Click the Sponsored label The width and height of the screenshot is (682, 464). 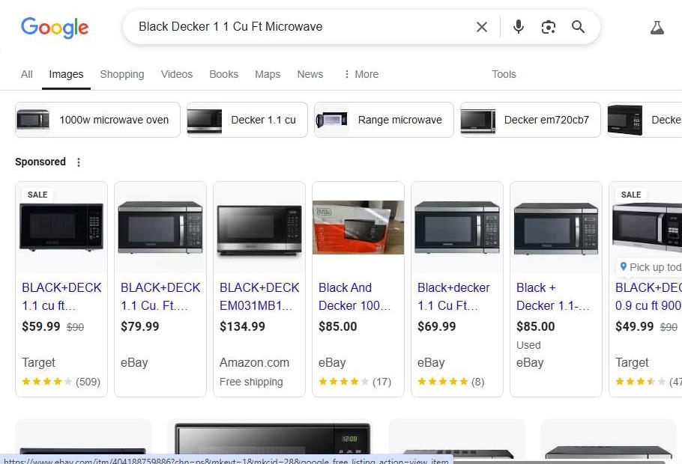[x=40, y=162]
